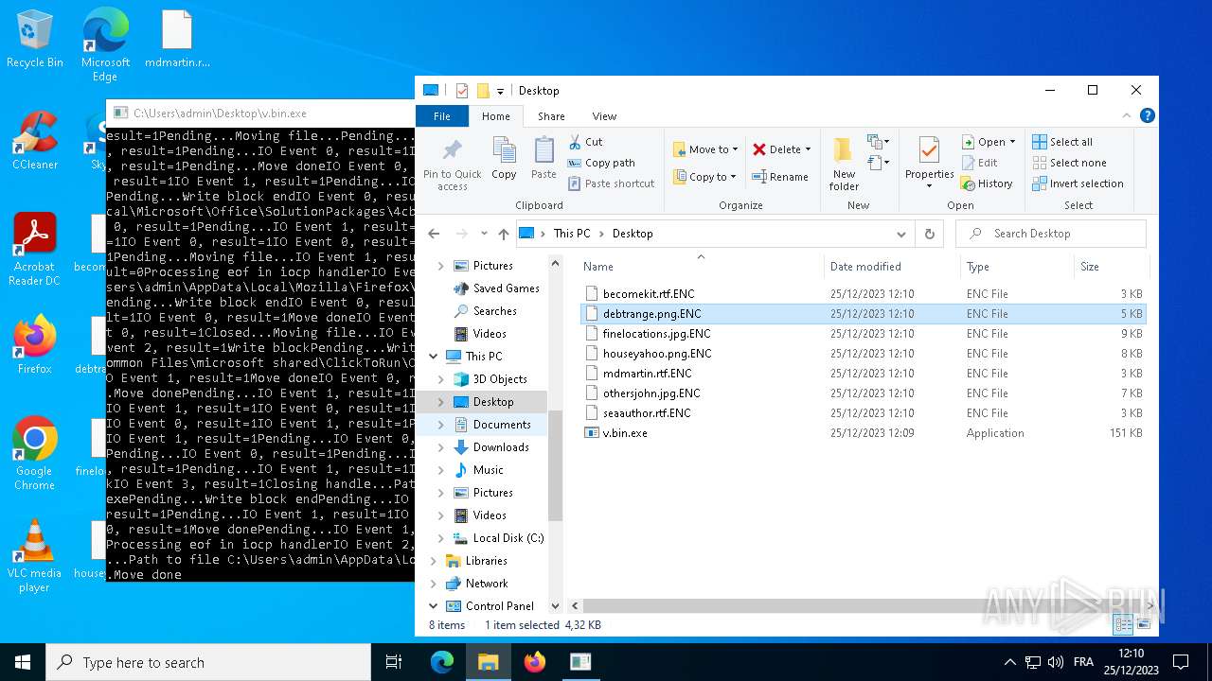Select the Home ribbon tab

[x=496, y=116]
